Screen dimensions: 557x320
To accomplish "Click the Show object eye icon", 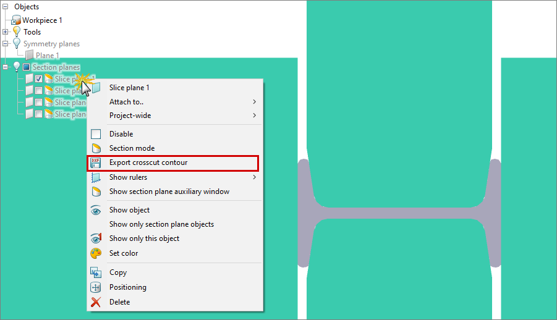I will (96, 210).
